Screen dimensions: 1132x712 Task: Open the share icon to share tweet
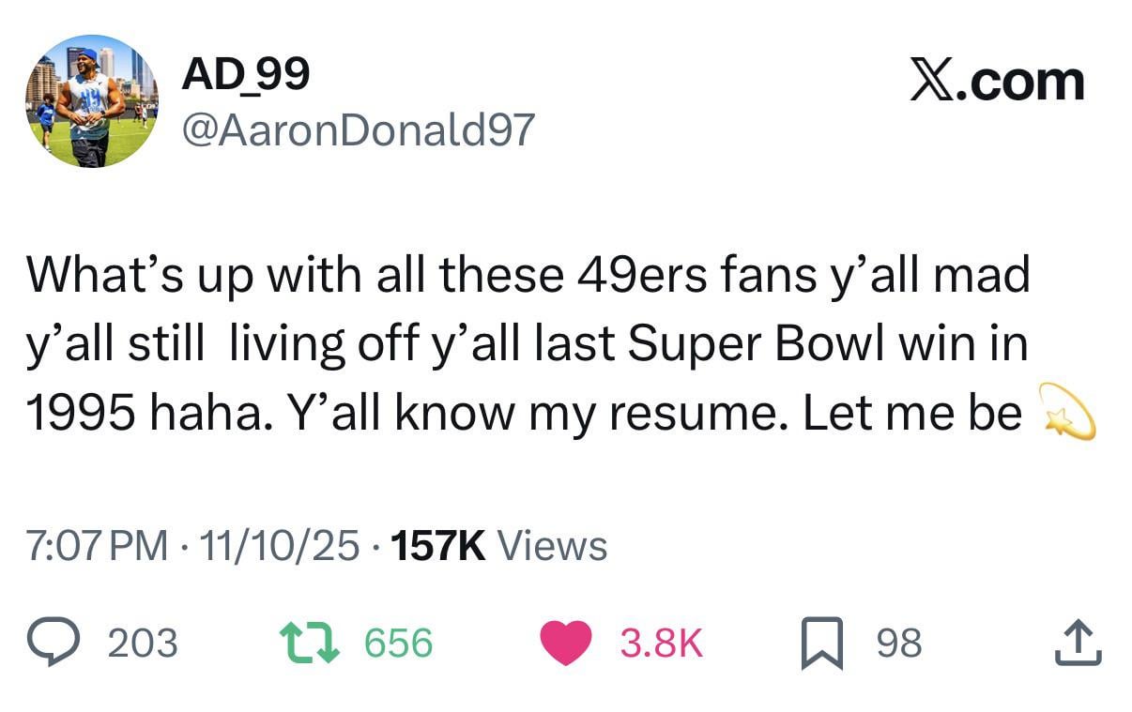(1078, 643)
